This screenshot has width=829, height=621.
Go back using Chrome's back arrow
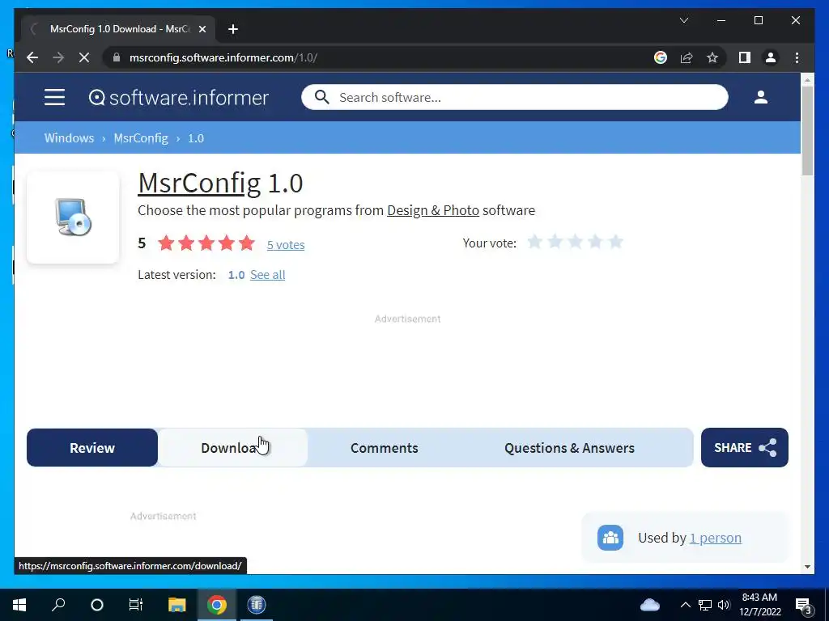pos(32,57)
